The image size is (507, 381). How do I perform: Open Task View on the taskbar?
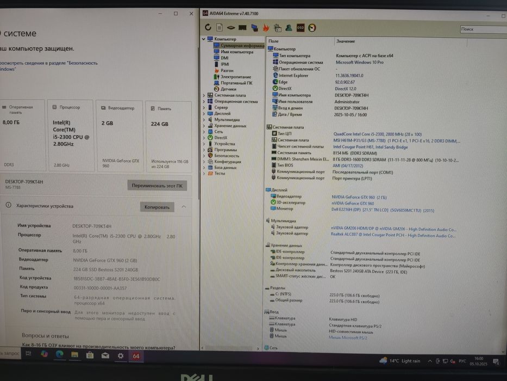pyautogui.click(x=28, y=353)
